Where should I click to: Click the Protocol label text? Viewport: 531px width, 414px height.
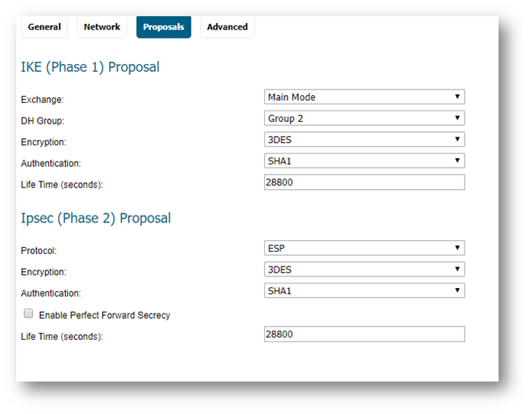click(x=39, y=251)
